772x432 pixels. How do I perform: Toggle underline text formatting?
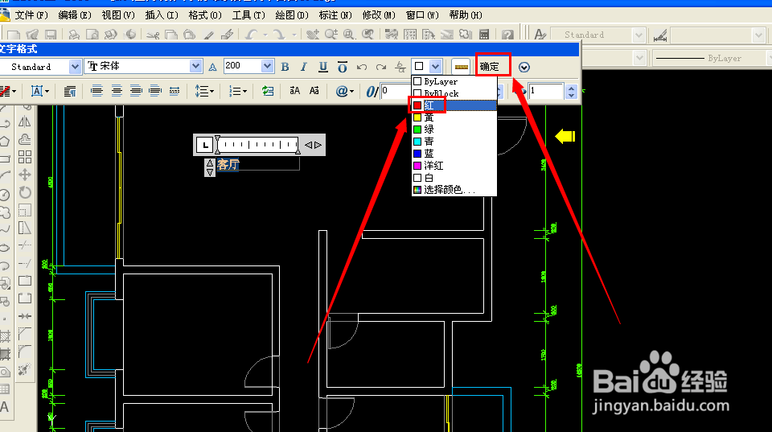[x=323, y=67]
